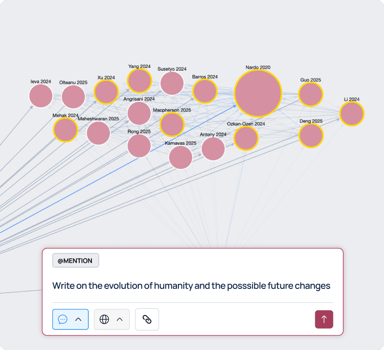Screen dimensions: 384x350
Task: Click the Guo 2025 node
Action: (311, 94)
